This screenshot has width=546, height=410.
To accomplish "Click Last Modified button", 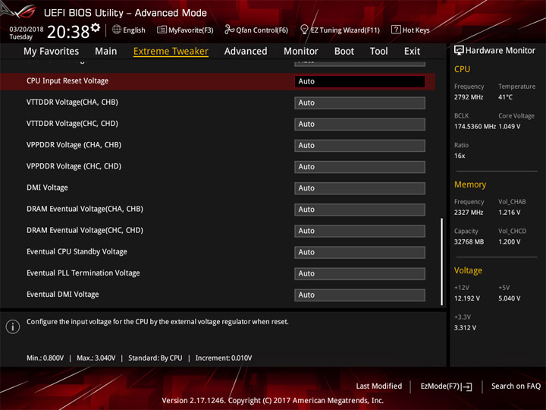I will tap(379, 386).
